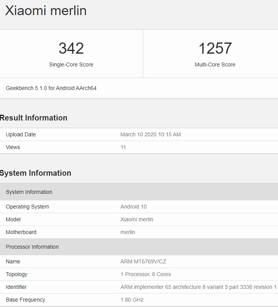The width and height of the screenshot is (278, 307).
Task: Click the bold System Information heading
Action: click(36, 173)
